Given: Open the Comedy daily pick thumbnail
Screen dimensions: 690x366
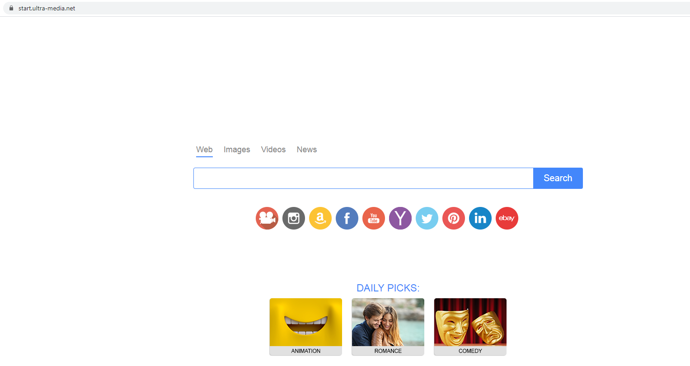Looking at the screenshot, I should 470,322.
